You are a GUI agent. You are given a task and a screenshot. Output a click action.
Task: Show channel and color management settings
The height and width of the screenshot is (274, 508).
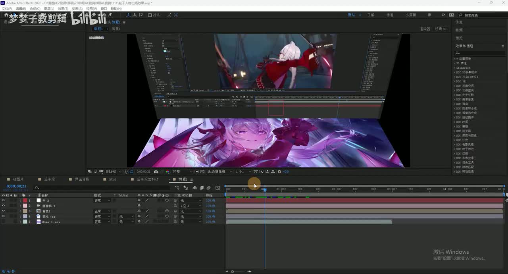(167, 172)
